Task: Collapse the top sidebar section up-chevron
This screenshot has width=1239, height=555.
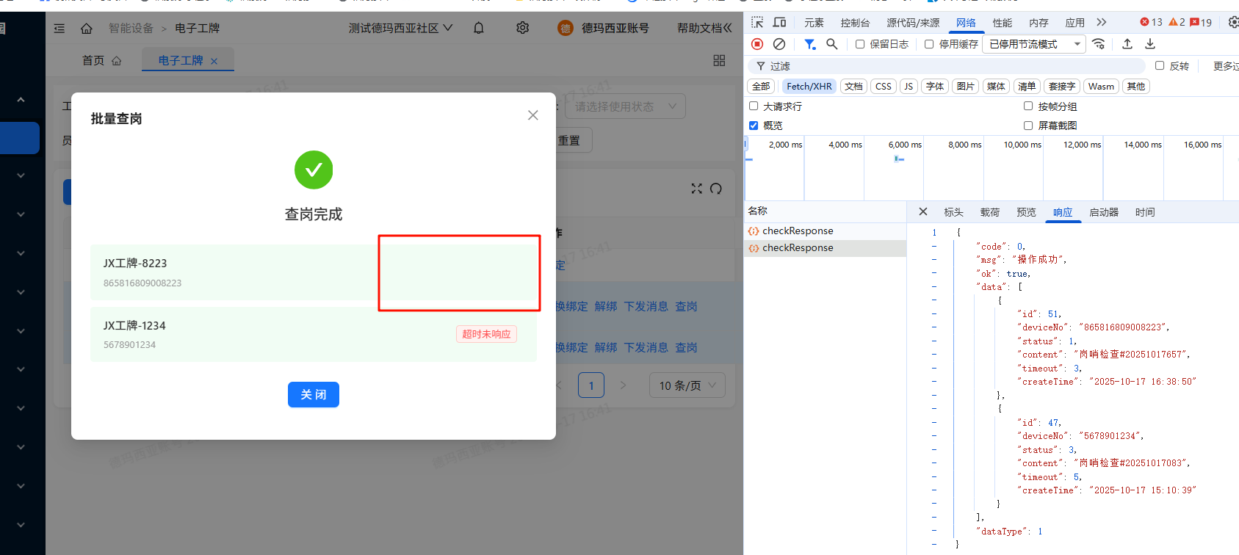Action: pos(21,99)
